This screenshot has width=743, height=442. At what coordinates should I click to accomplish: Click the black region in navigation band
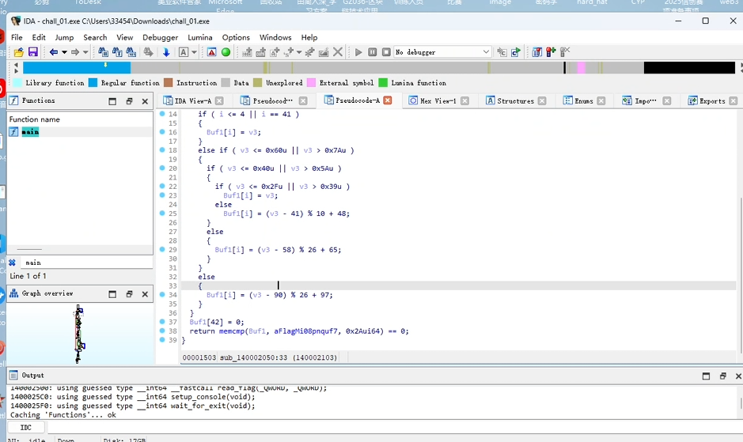[689, 68]
